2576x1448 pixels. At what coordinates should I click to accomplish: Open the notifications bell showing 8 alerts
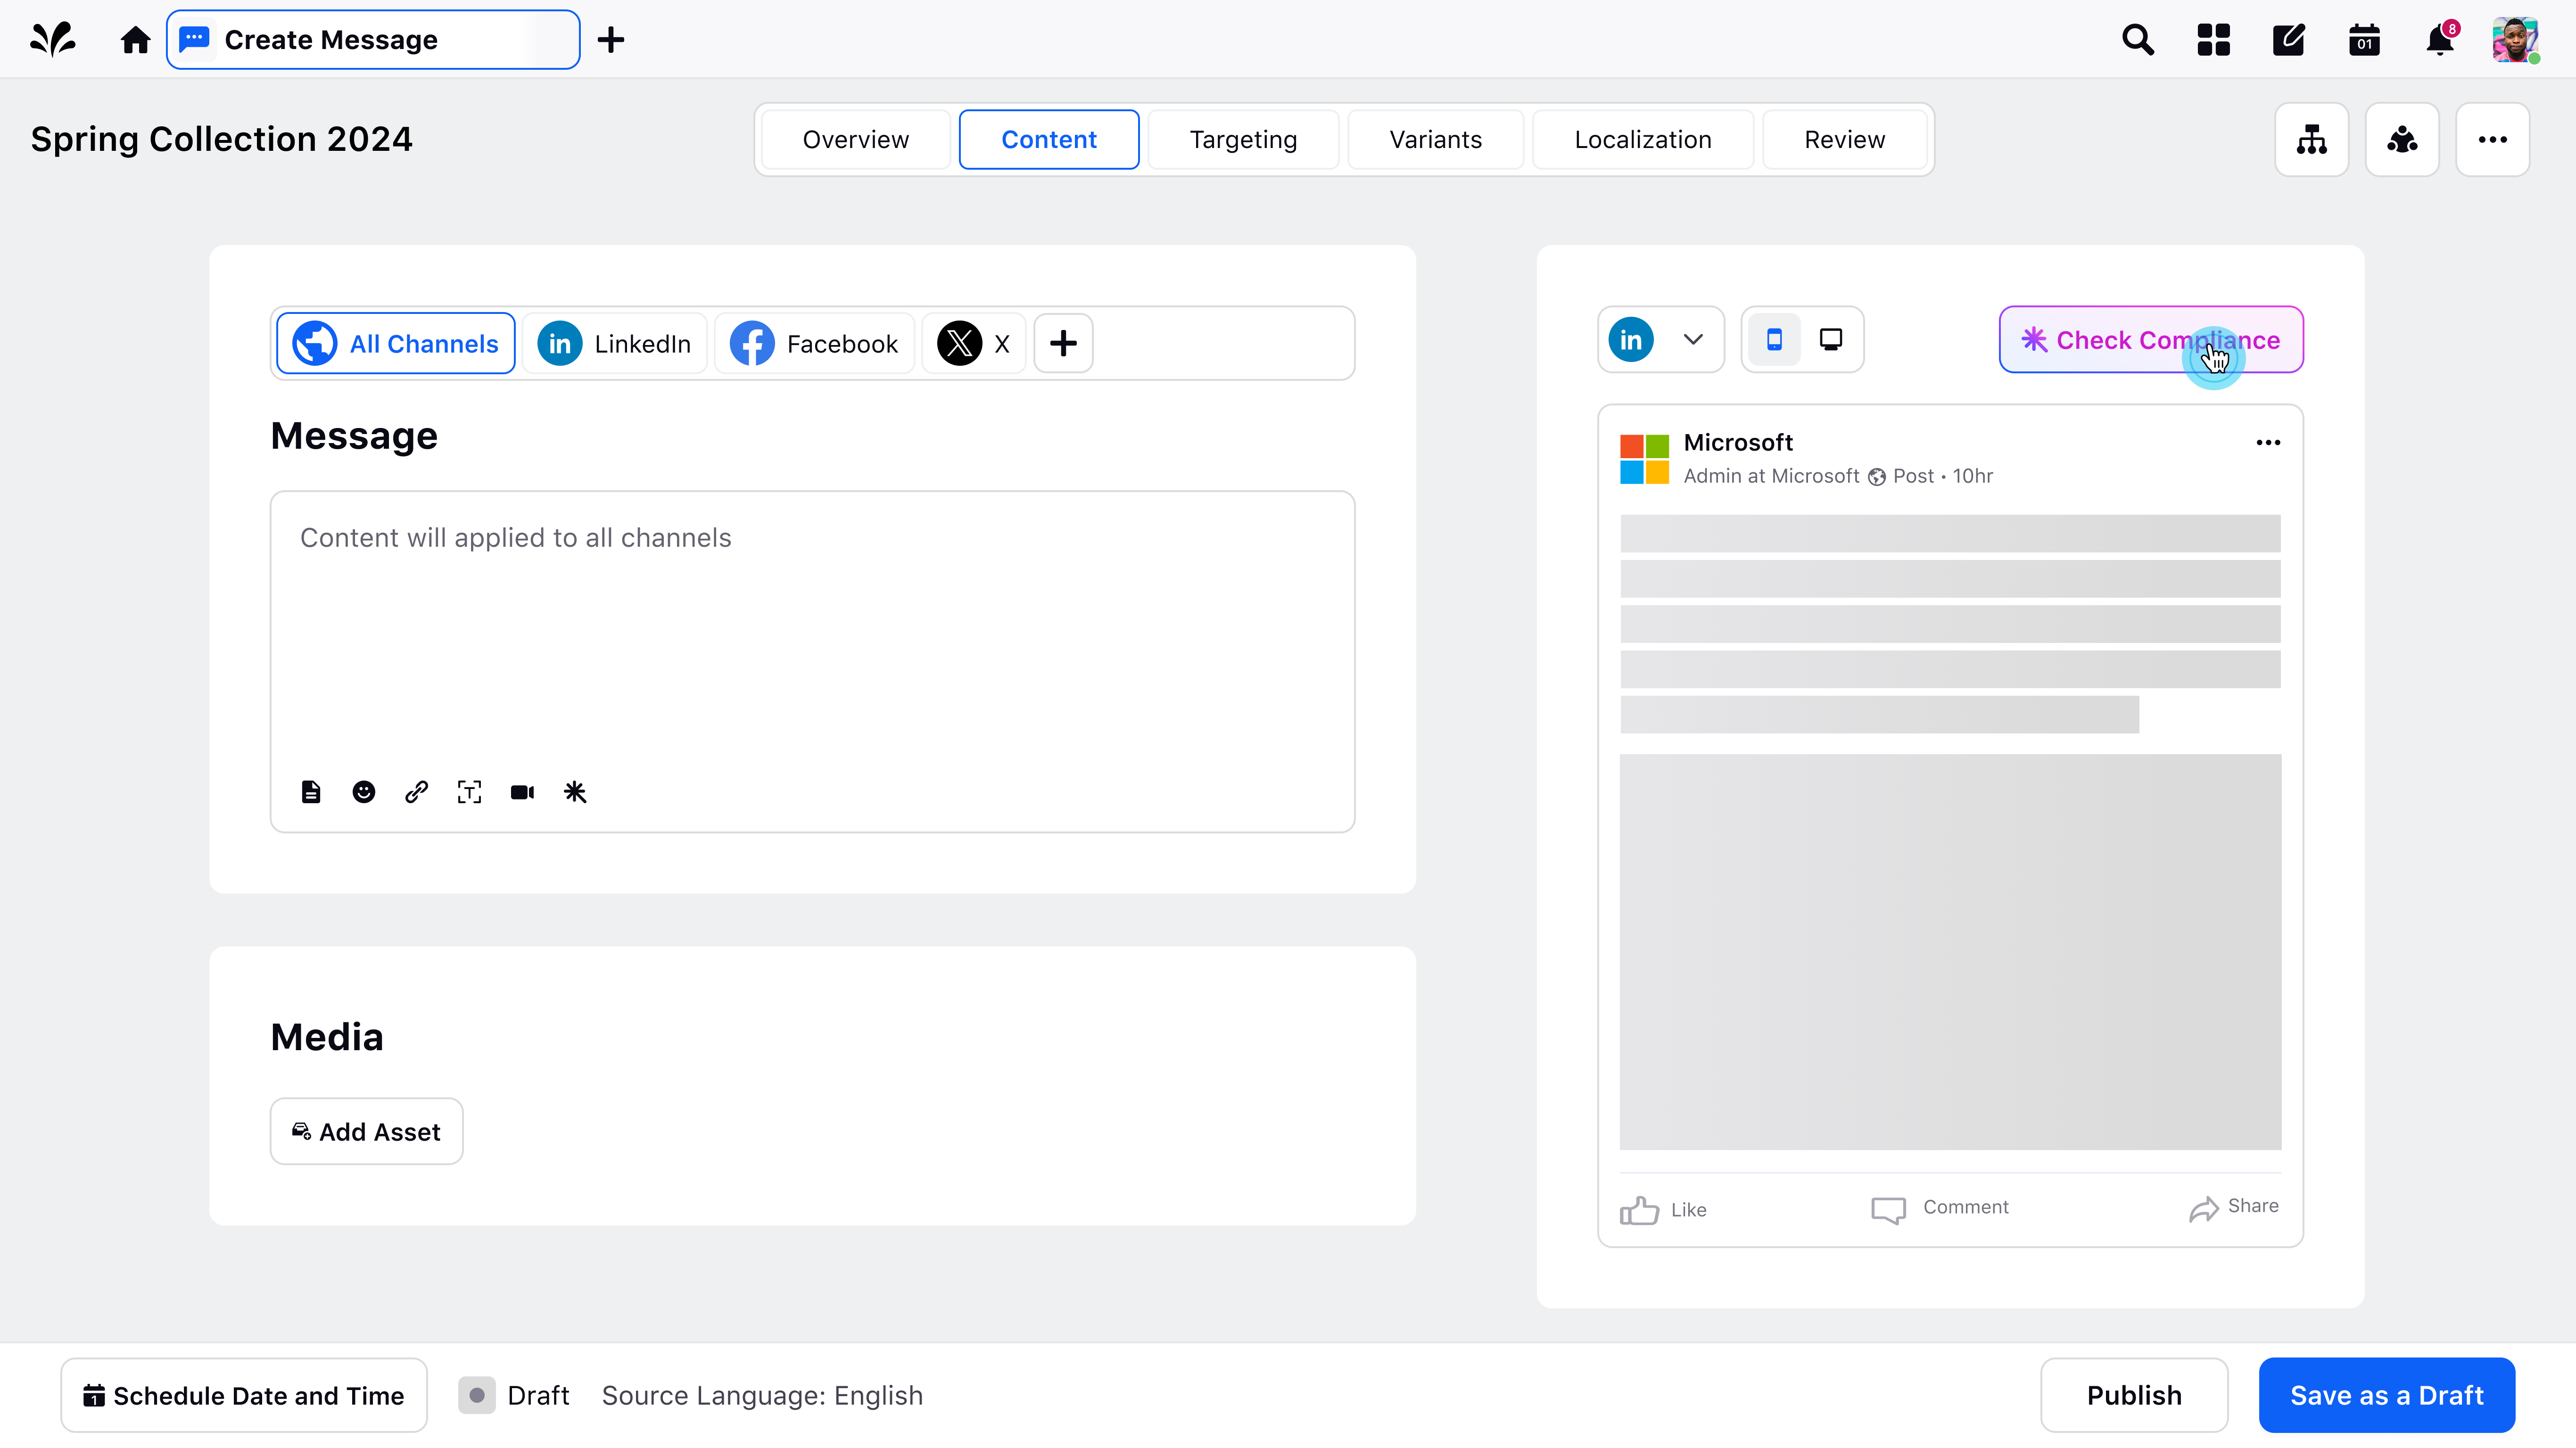(2440, 40)
